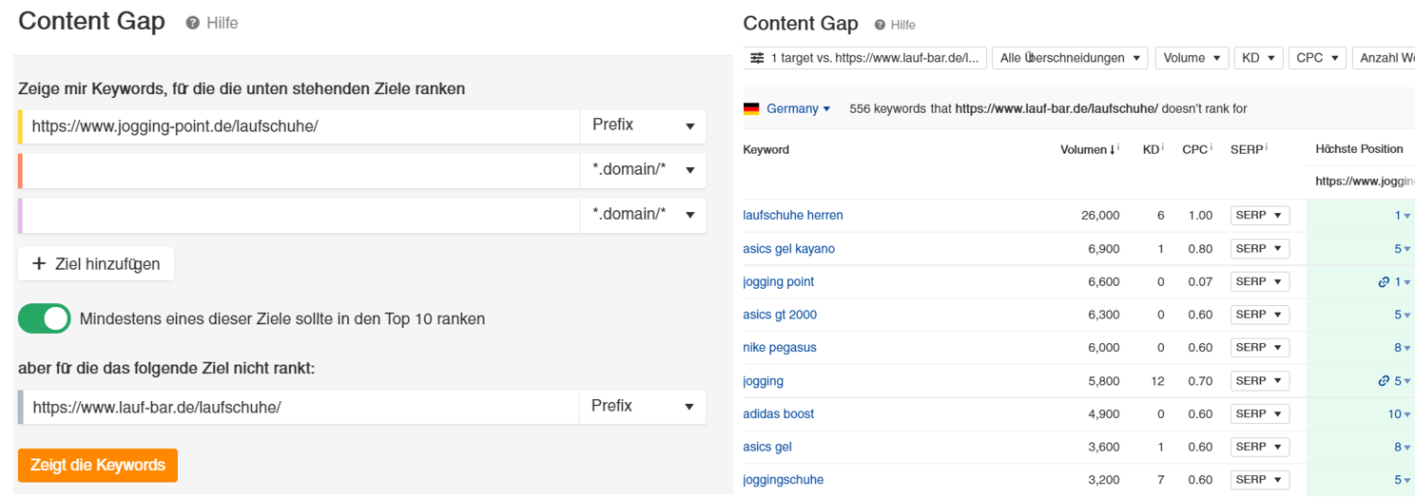Open SERP dropdown for 'jogging' row
The image size is (1415, 498).
1260,381
